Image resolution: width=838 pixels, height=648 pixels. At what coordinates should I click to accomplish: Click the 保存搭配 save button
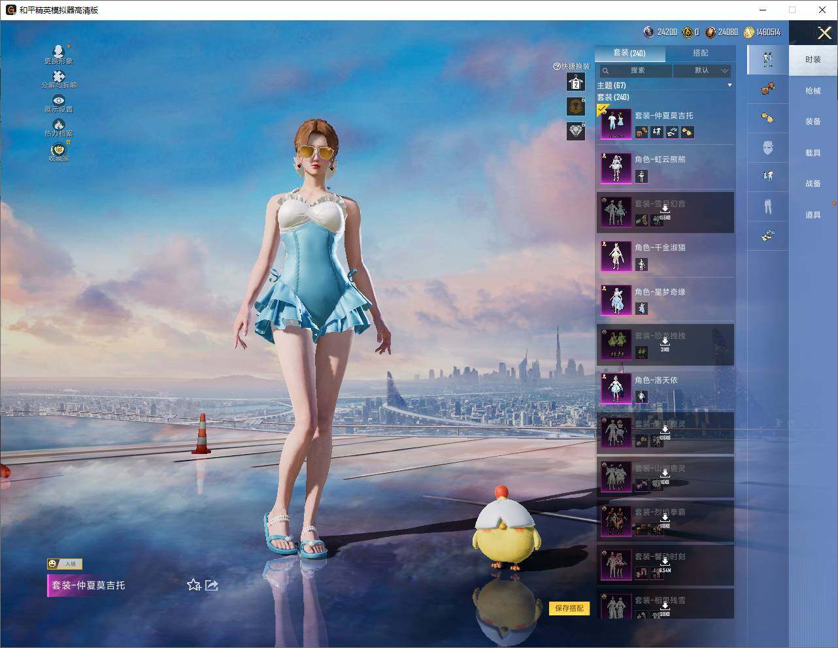point(569,608)
